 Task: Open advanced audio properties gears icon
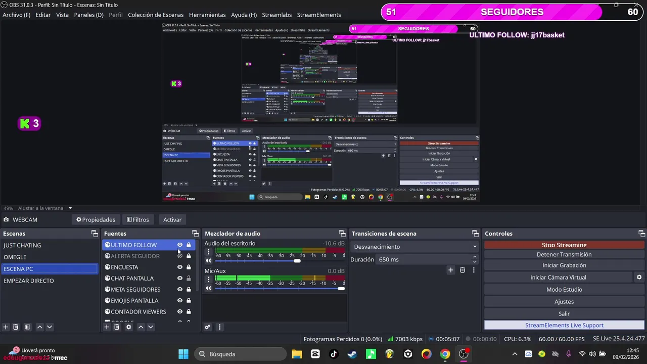click(x=208, y=327)
